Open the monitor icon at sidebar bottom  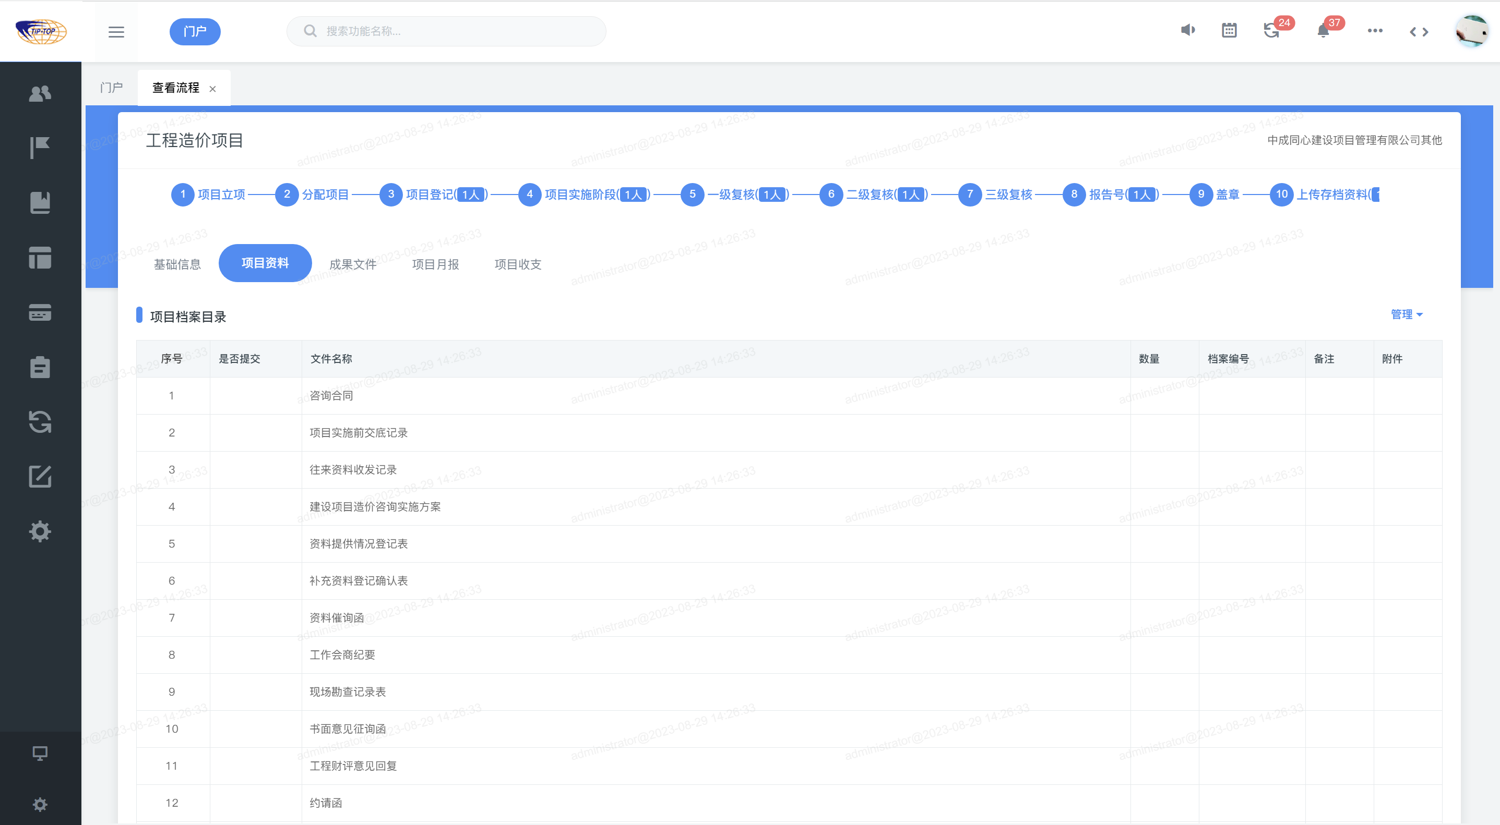tap(40, 753)
